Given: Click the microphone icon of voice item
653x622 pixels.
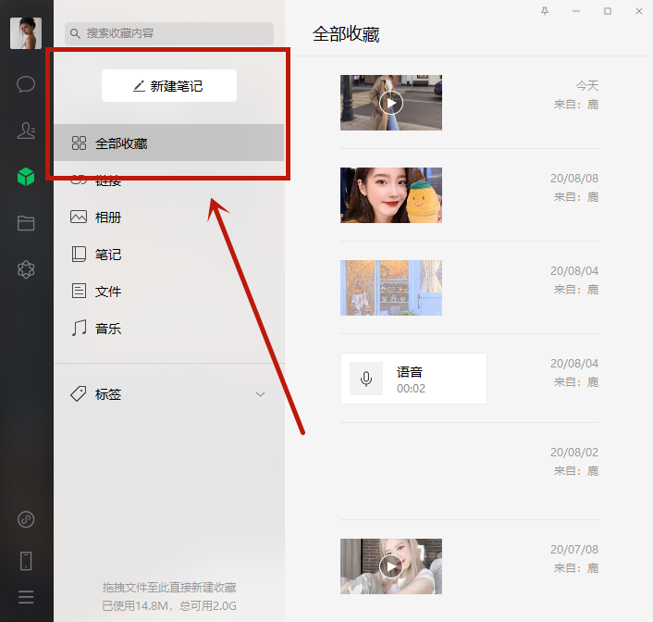Looking at the screenshot, I should (x=366, y=379).
